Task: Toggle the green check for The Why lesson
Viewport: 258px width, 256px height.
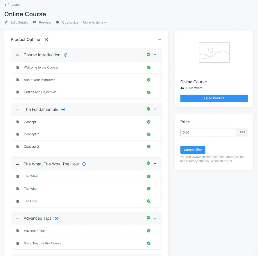Action: 149,189
